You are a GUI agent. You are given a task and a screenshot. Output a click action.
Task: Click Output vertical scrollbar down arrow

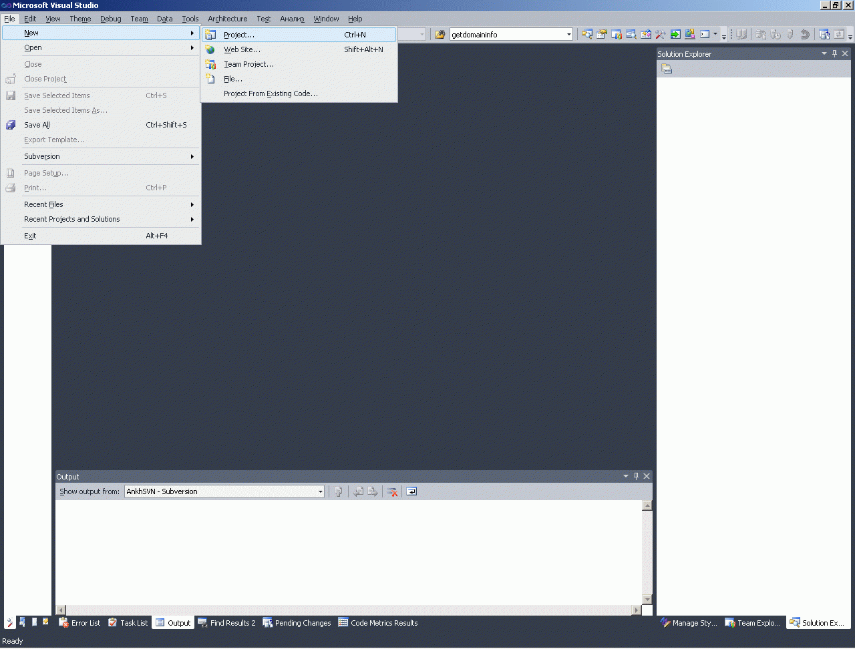click(647, 600)
